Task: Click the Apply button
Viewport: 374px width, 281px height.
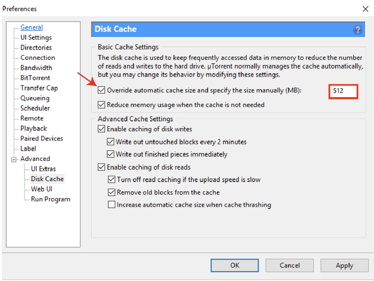Action: pyautogui.click(x=344, y=265)
